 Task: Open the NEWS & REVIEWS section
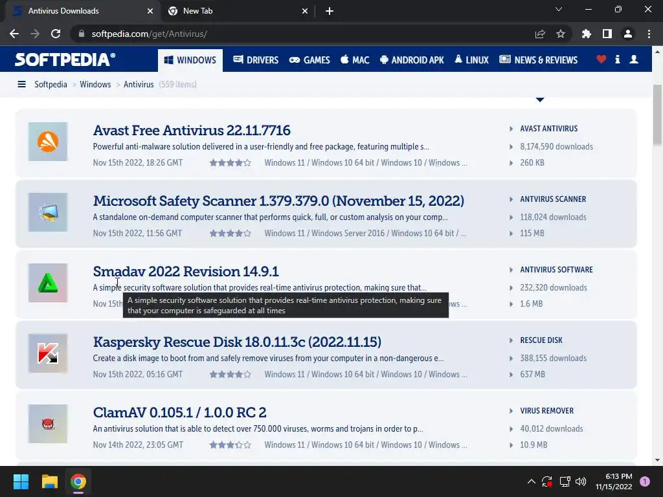[538, 60]
